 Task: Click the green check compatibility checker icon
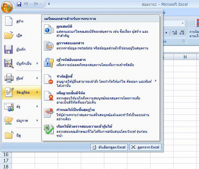[49, 129]
